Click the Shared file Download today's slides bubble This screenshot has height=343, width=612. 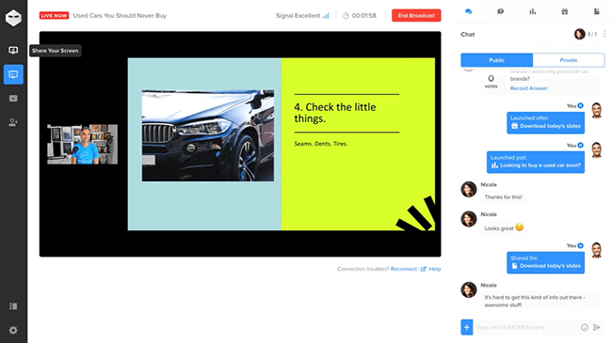point(546,263)
